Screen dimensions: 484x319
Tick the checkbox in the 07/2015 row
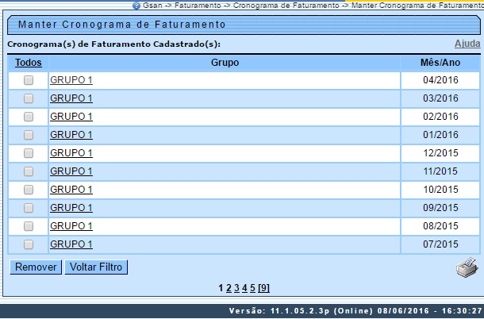coord(29,244)
